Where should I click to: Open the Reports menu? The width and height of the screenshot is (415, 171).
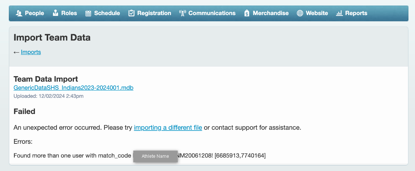(356, 13)
